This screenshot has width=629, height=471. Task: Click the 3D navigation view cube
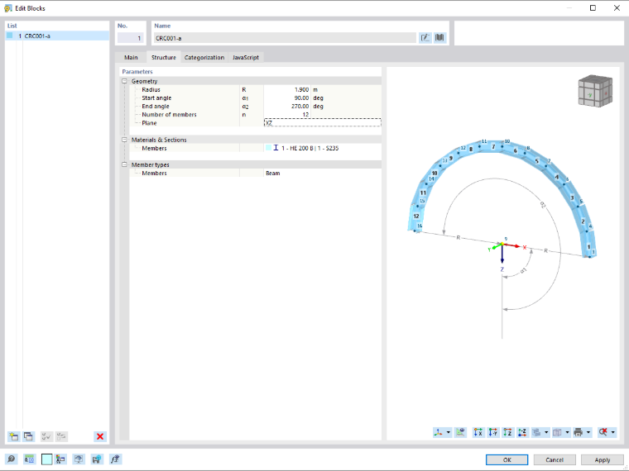tap(595, 92)
